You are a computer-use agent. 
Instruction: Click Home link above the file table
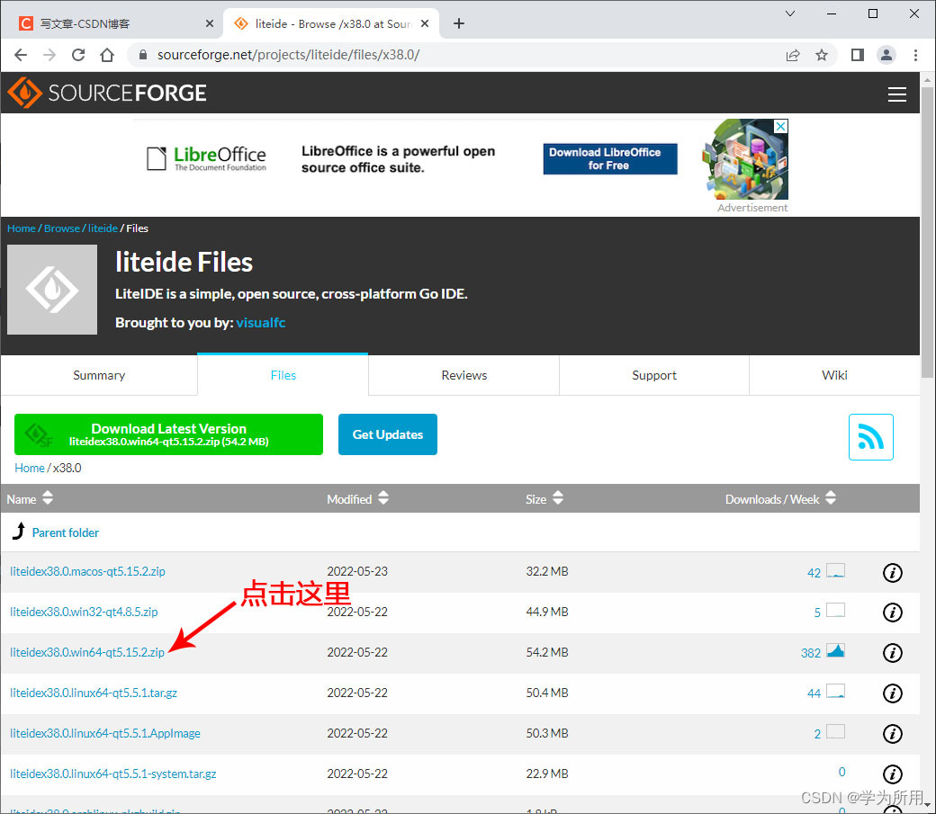coord(29,469)
